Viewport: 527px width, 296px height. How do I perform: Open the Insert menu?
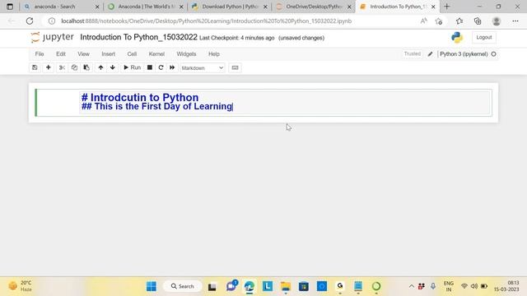point(108,54)
